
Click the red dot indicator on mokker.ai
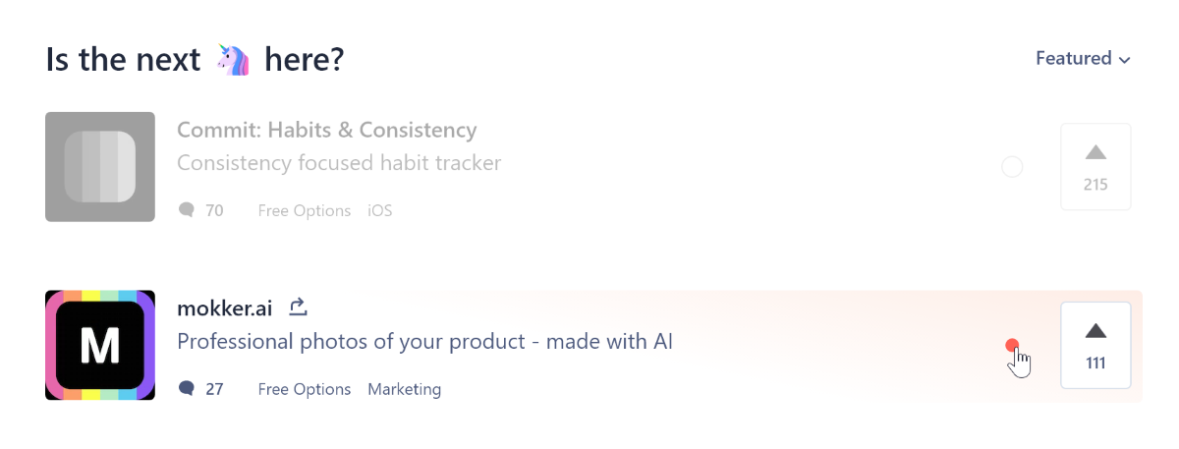click(x=1012, y=346)
